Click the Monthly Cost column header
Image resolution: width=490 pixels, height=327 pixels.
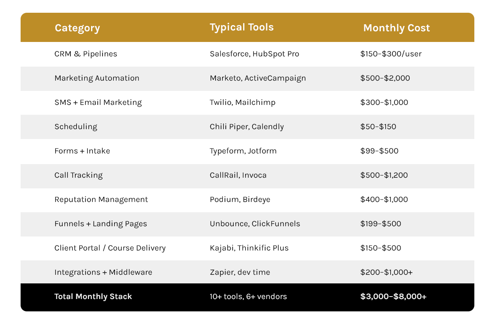pos(396,28)
